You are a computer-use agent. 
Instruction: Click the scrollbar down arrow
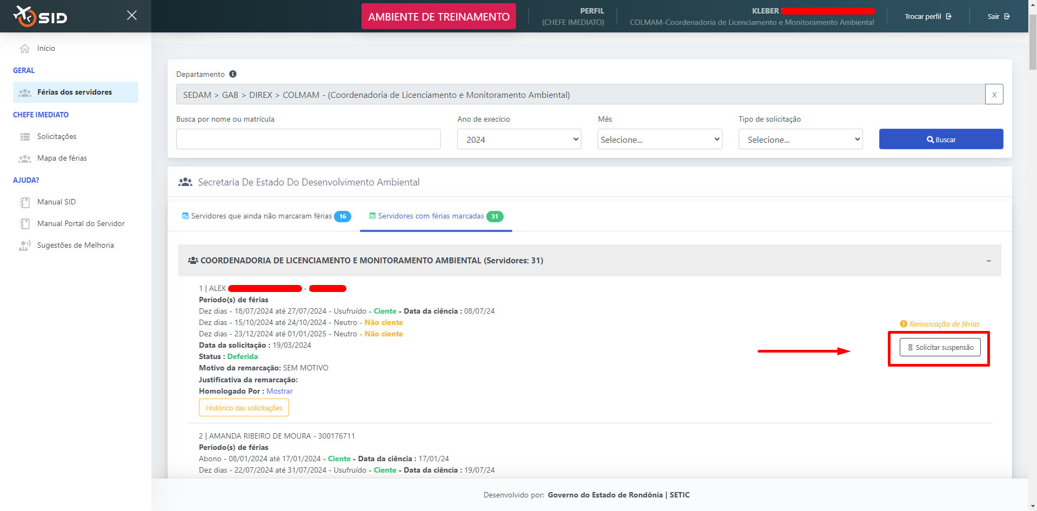tap(1033, 506)
